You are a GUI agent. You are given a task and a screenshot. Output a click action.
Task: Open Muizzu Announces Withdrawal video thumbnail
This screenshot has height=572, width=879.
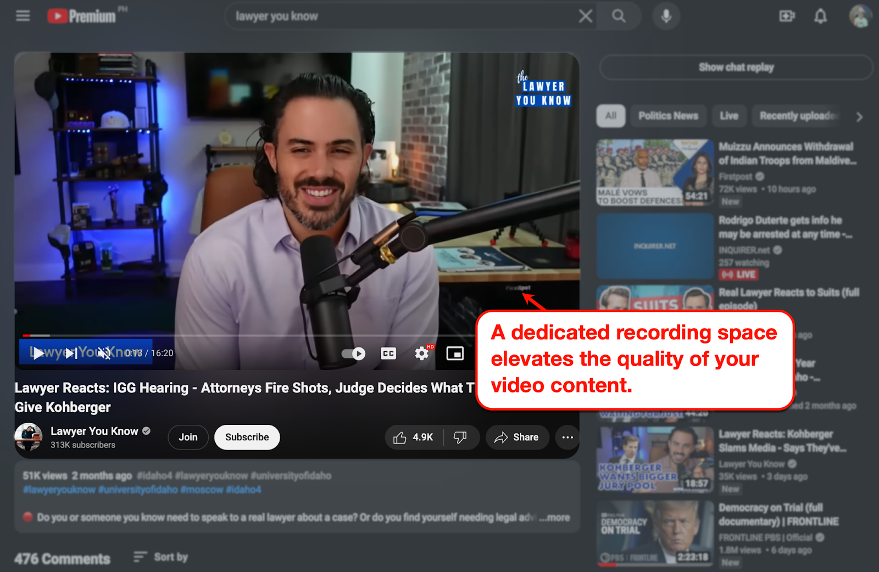(655, 172)
